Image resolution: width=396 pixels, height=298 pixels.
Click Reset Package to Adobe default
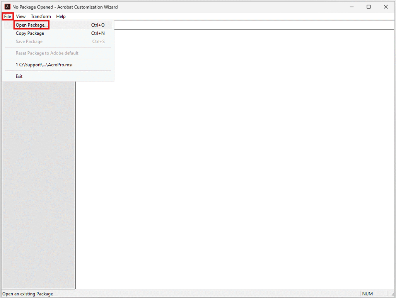[x=47, y=53]
